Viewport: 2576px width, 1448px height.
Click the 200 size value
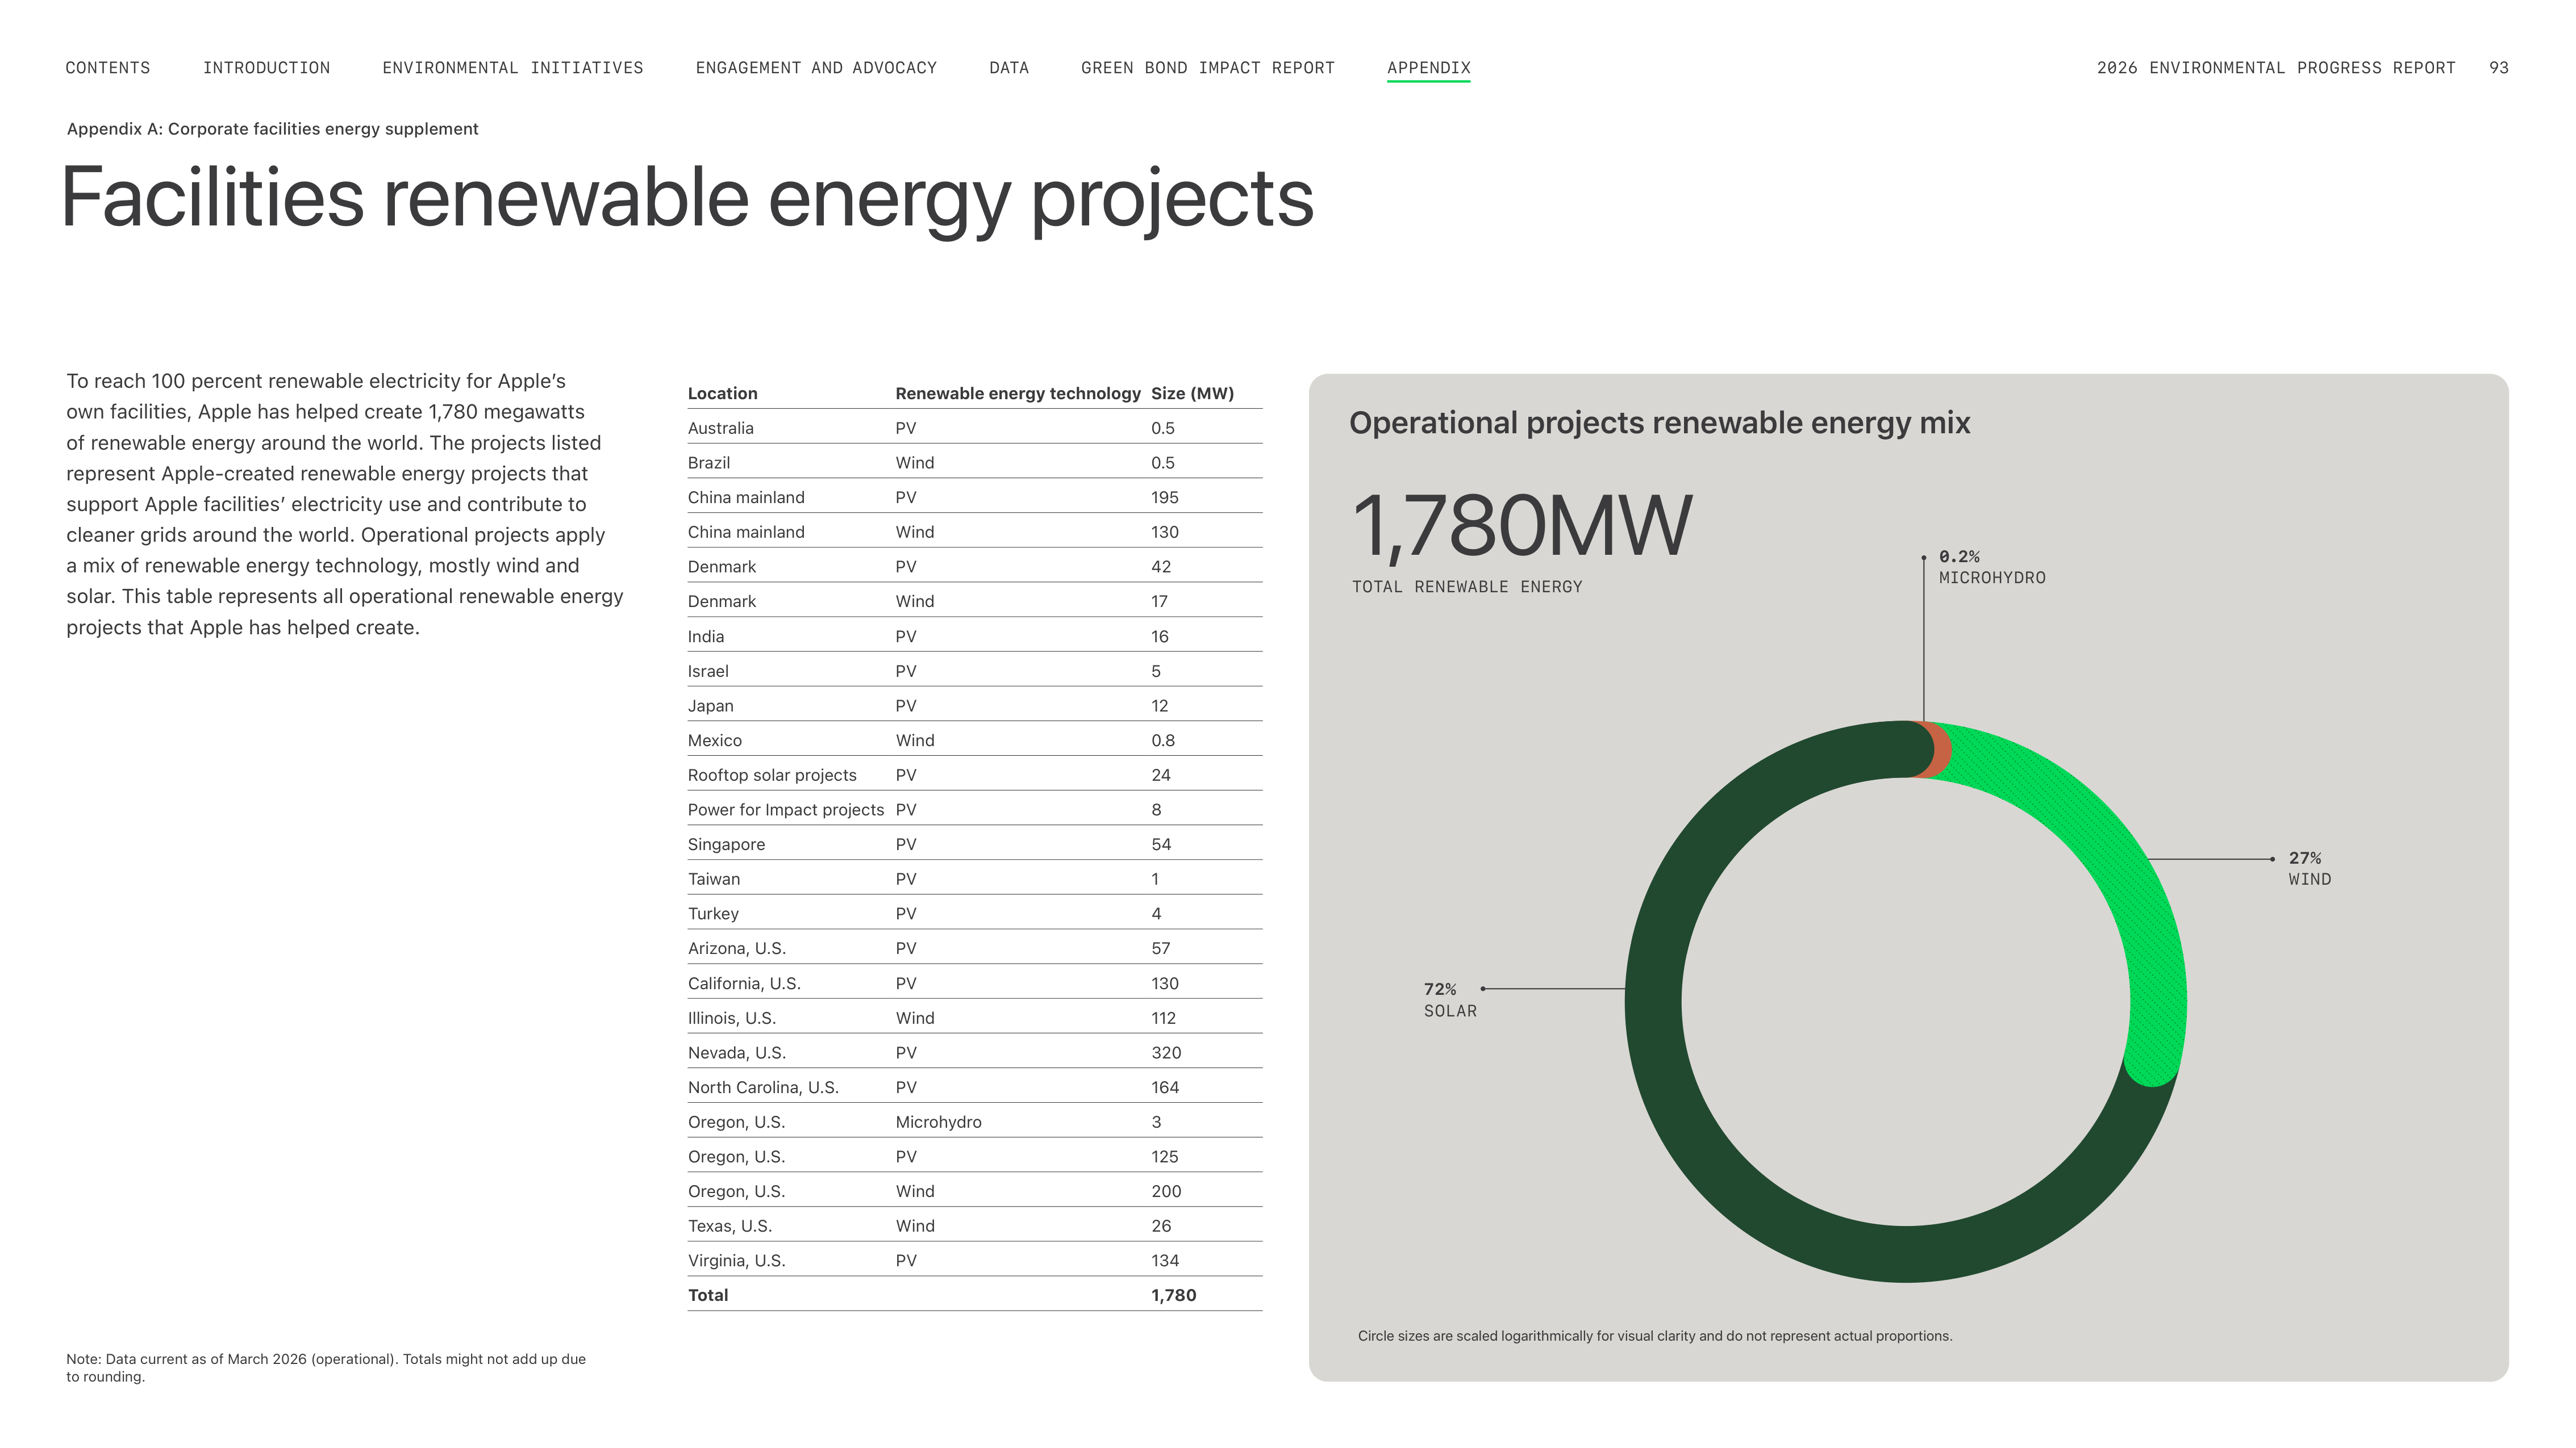tap(1165, 1191)
